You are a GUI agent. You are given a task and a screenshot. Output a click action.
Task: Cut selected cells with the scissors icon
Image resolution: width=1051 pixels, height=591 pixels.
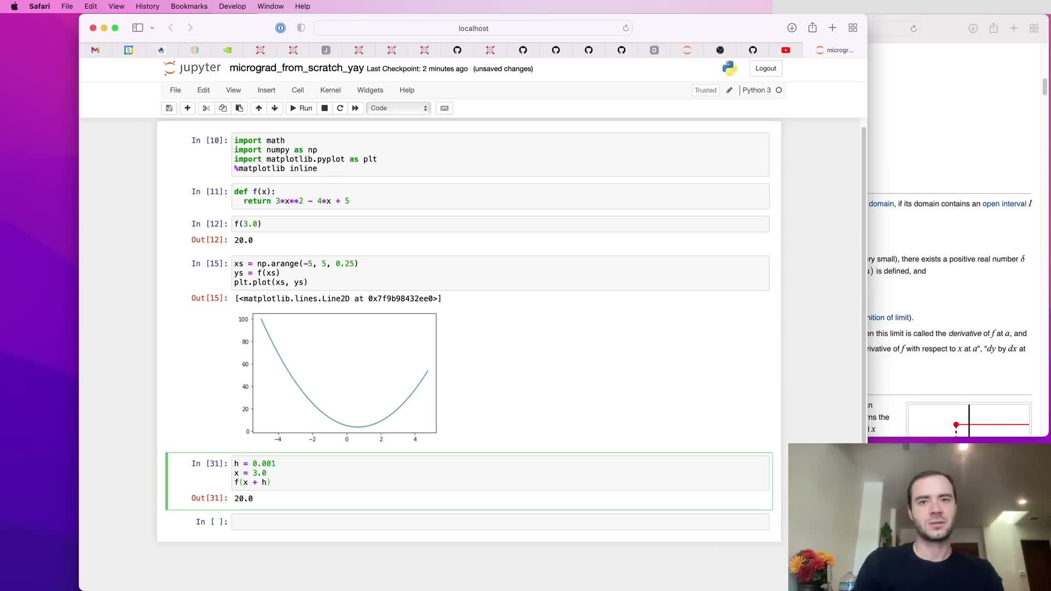[x=206, y=108]
